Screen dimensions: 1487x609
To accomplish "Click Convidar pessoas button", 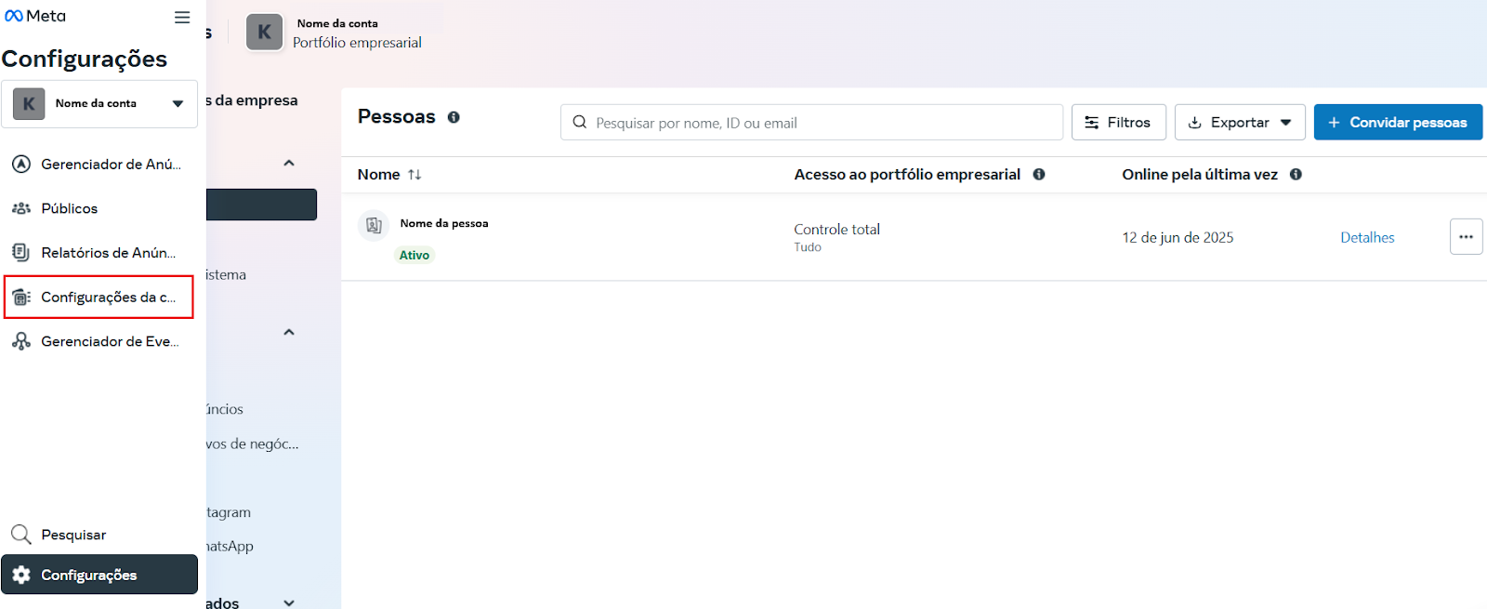I will tap(1397, 123).
